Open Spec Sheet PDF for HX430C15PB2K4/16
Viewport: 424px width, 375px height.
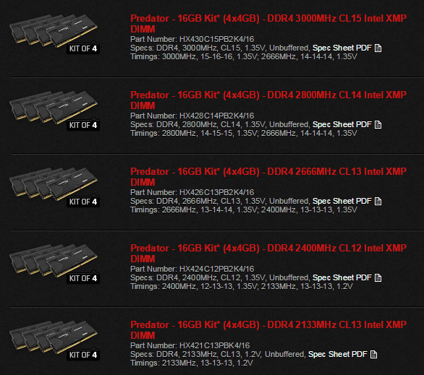point(342,48)
